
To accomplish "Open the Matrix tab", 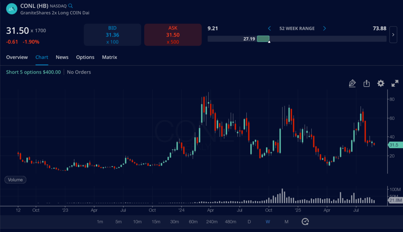I will click(109, 57).
